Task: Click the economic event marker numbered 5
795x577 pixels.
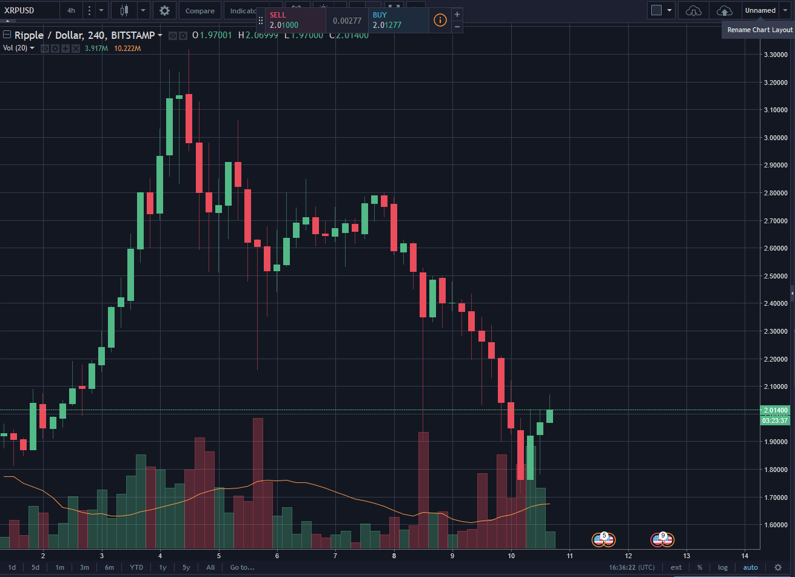Action: pyautogui.click(x=603, y=538)
